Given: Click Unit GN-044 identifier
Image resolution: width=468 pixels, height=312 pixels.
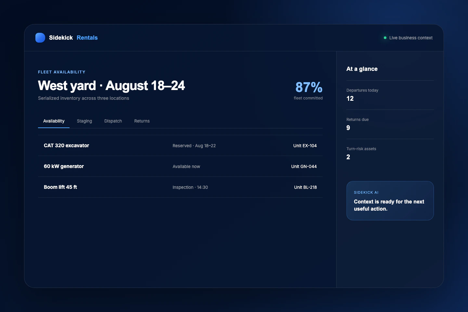Looking at the screenshot, I should click(x=304, y=166).
